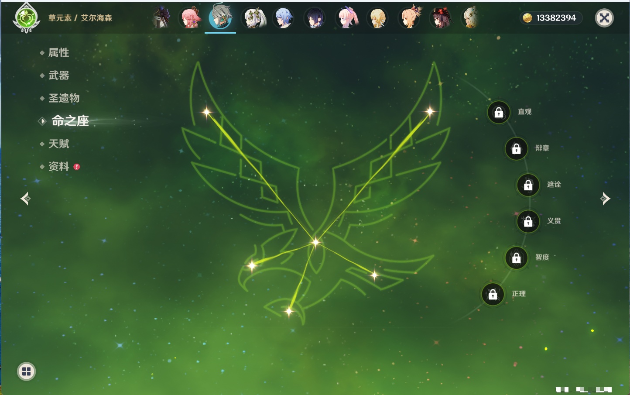
Task: Click the top-left wing star of constellation
Action: coord(207,112)
